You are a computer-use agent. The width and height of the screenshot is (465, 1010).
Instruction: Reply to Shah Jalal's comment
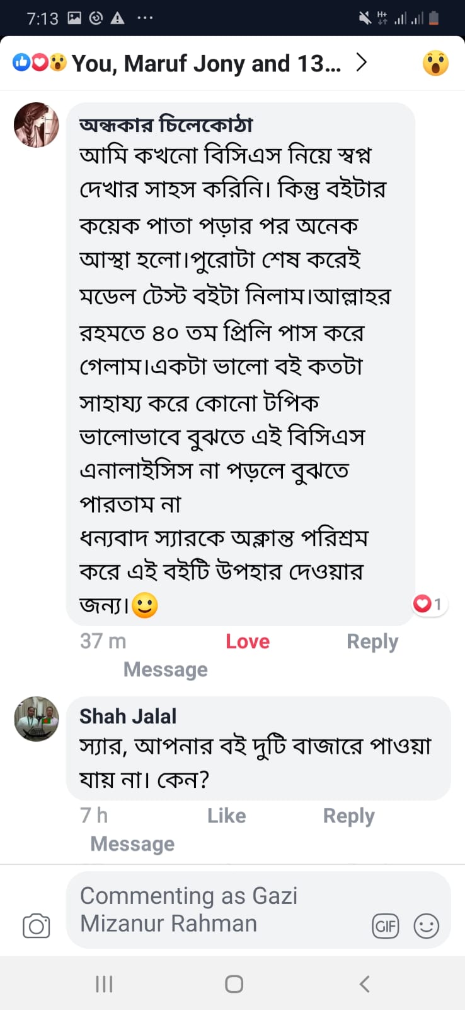pyautogui.click(x=348, y=816)
